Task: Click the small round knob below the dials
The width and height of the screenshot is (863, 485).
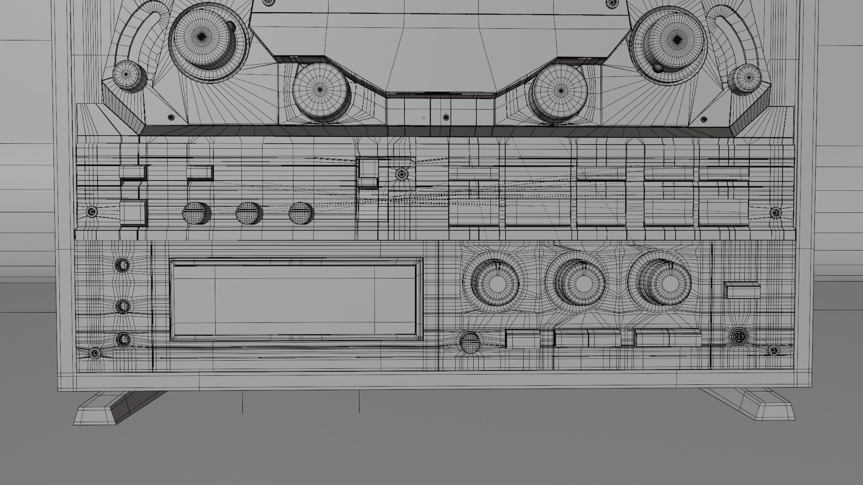Action: coord(470,343)
